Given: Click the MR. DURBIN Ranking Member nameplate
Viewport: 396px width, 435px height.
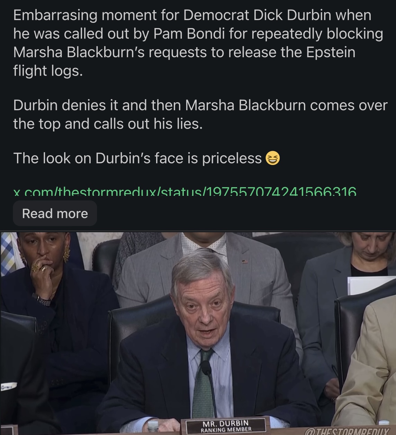Looking at the screenshot, I should tap(226, 426).
